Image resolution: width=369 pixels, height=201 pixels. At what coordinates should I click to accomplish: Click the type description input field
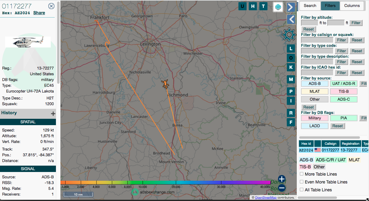(317, 62)
